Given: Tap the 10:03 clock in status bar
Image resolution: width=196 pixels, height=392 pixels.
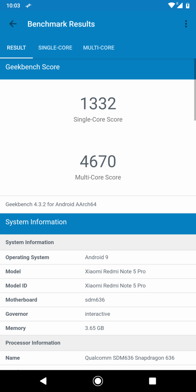Looking at the screenshot, I should (x=13, y=5).
